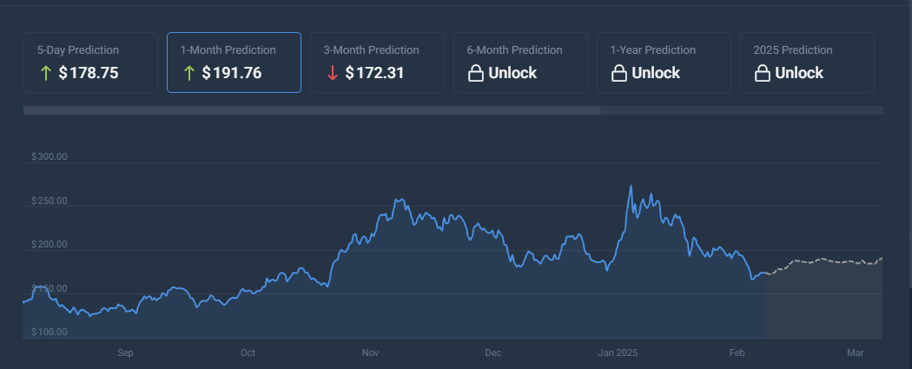Click the $172.31 predicted price
The image size is (912, 369).
point(374,73)
